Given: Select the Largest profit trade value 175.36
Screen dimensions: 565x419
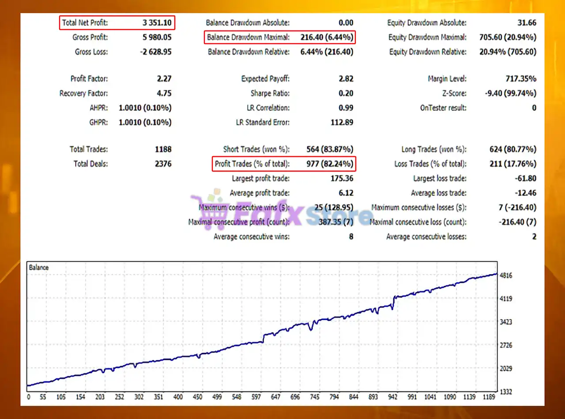Looking at the screenshot, I should pos(342,179).
